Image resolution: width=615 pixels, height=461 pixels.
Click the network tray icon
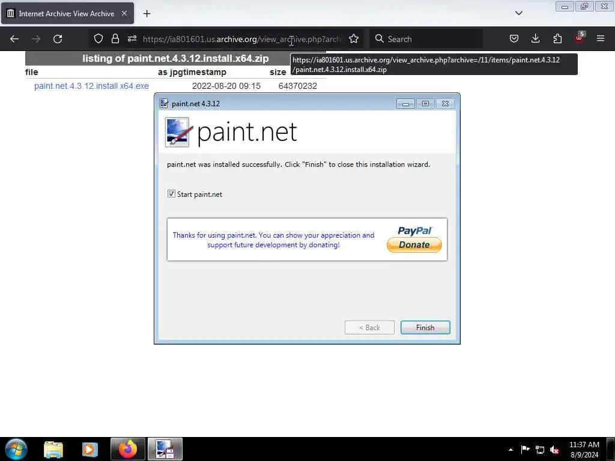coord(540,450)
